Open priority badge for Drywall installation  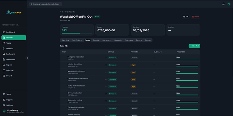(x=134, y=94)
